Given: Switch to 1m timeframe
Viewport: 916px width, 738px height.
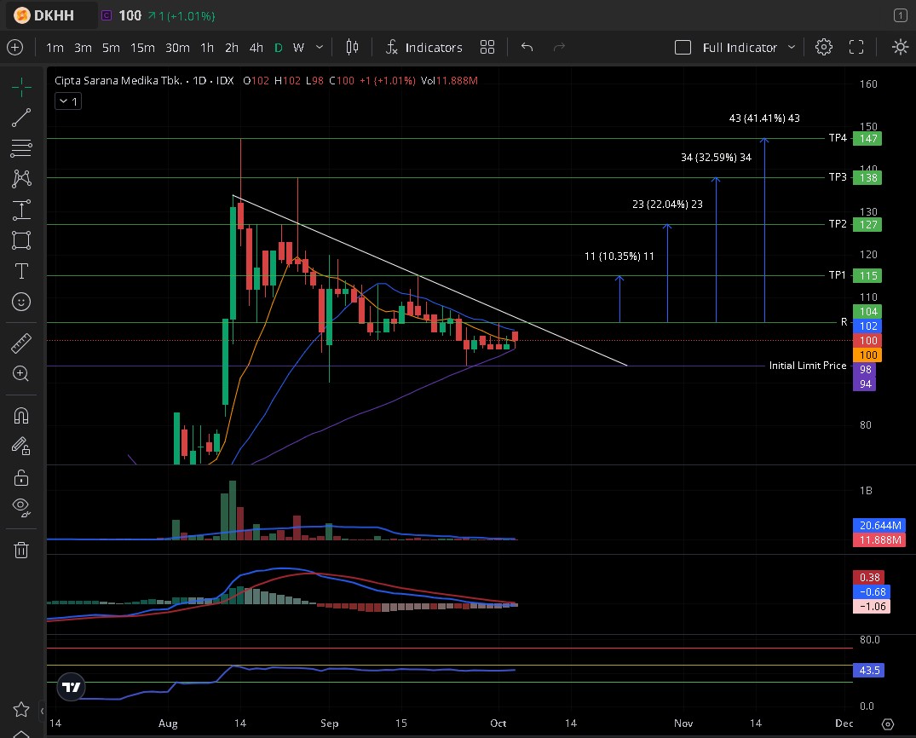Looking at the screenshot, I should click(x=55, y=48).
